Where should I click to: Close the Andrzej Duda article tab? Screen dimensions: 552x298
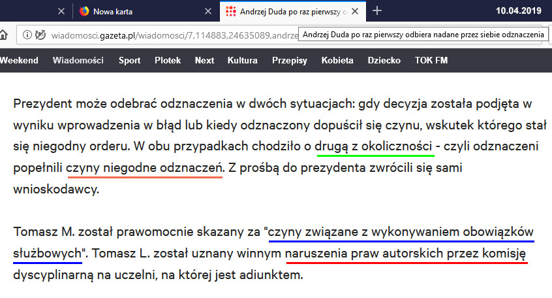[355, 11]
